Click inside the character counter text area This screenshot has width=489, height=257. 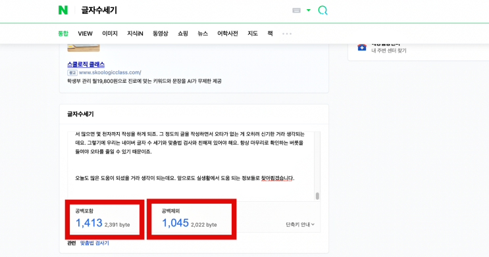tap(191, 166)
